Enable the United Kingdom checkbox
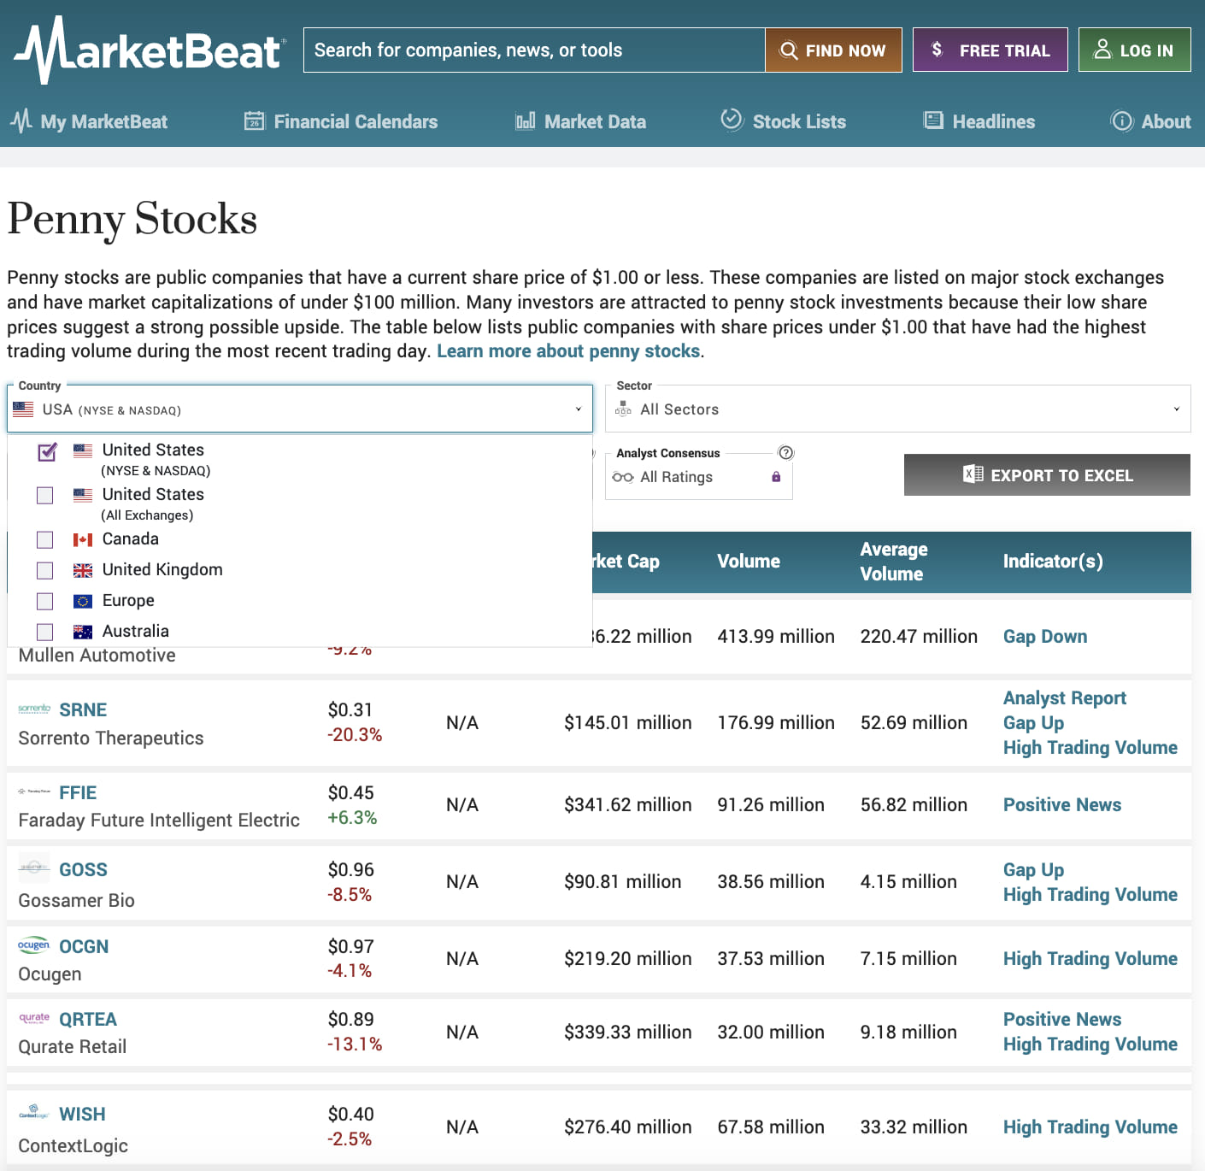Image resolution: width=1205 pixels, height=1171 pixels. (x=45, y=571)
